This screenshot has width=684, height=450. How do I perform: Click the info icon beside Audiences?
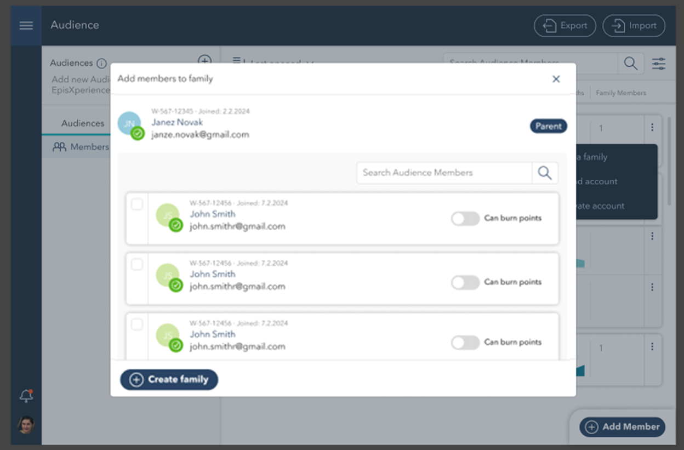coord(101,63)
